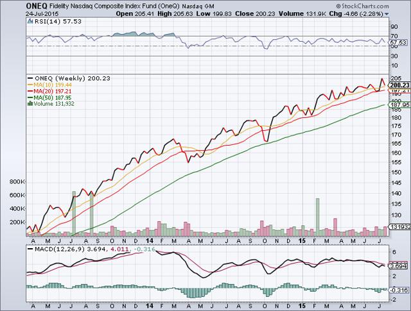
Task: Click the Volume 131,932 legend entry
Action: (54, 104)
